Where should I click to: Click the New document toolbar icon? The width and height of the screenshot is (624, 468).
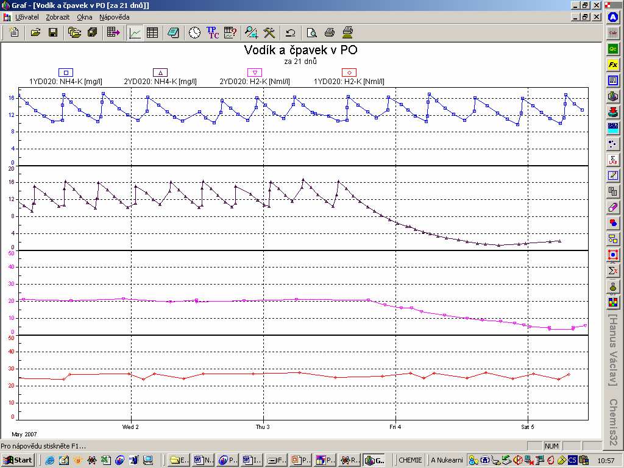coord(14,32)
